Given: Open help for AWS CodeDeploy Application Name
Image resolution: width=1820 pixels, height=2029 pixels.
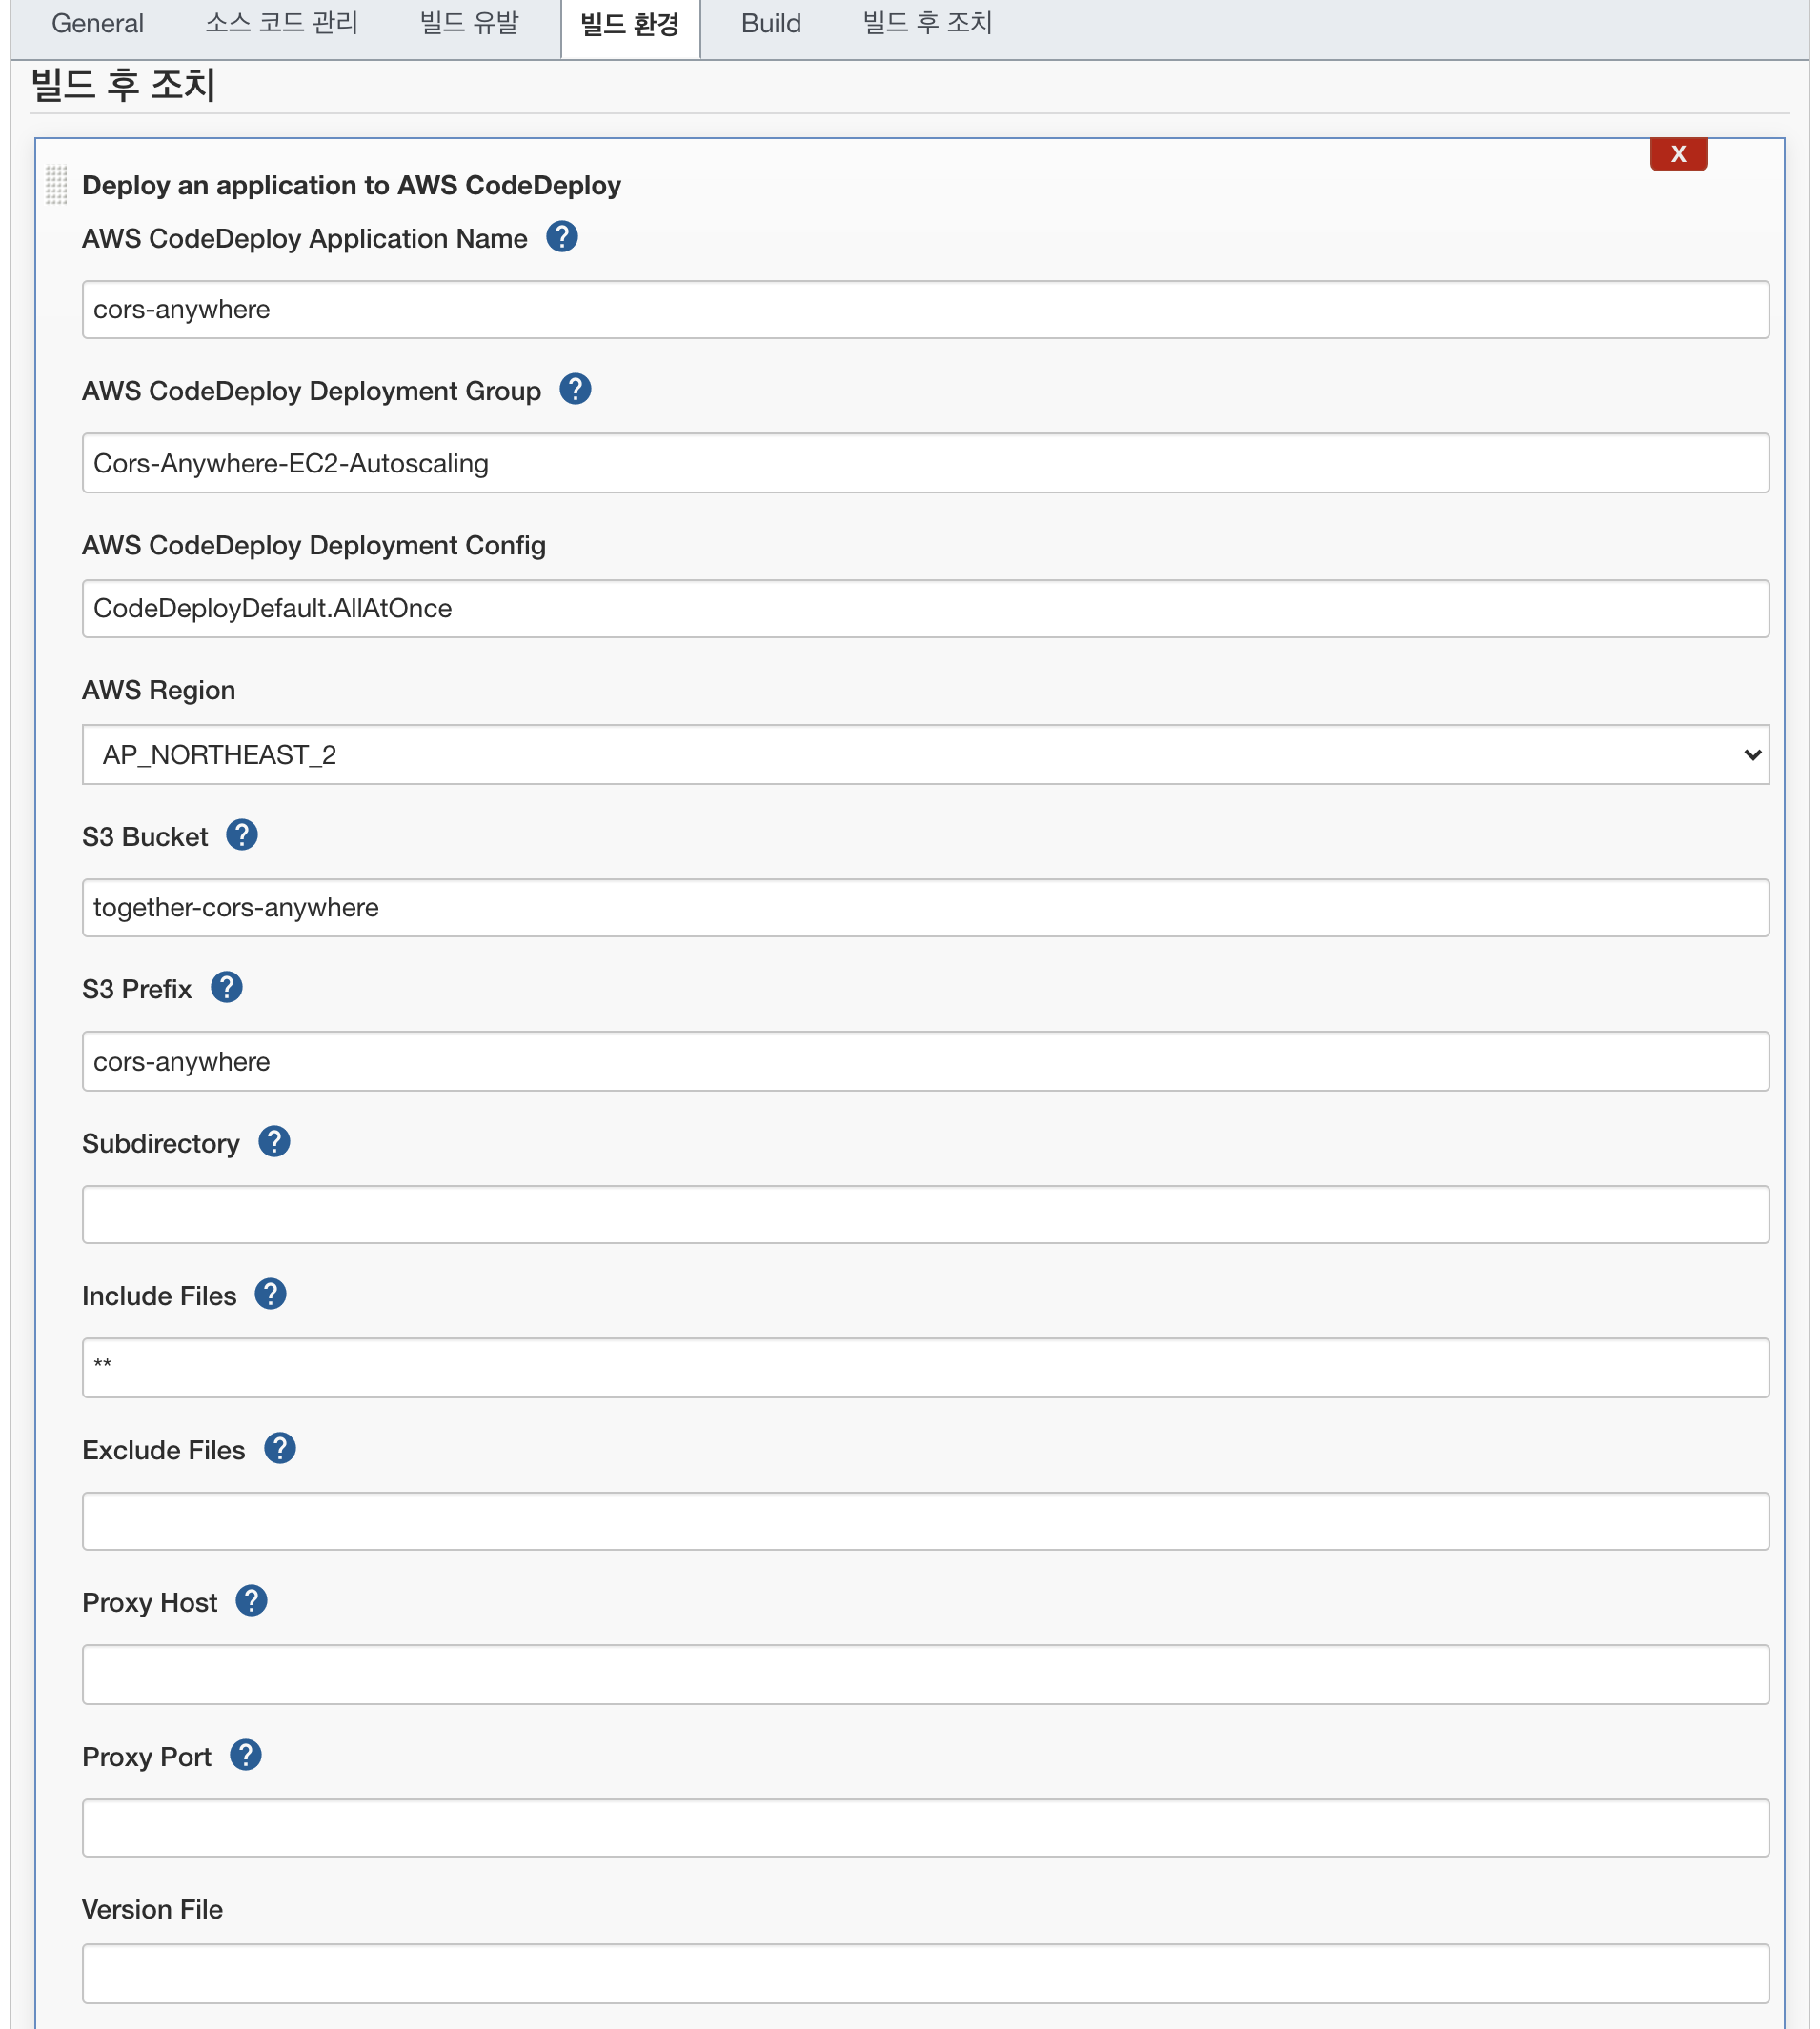Looking at the screenshot, I should (562, 237).
